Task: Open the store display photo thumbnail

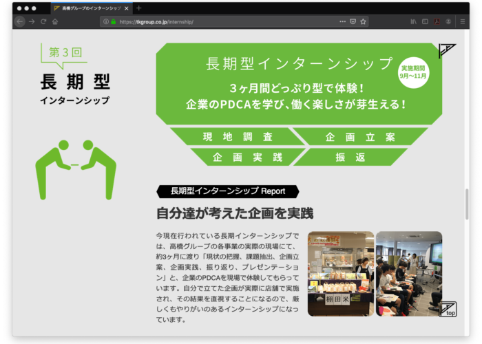Action: tap(340, 273)
